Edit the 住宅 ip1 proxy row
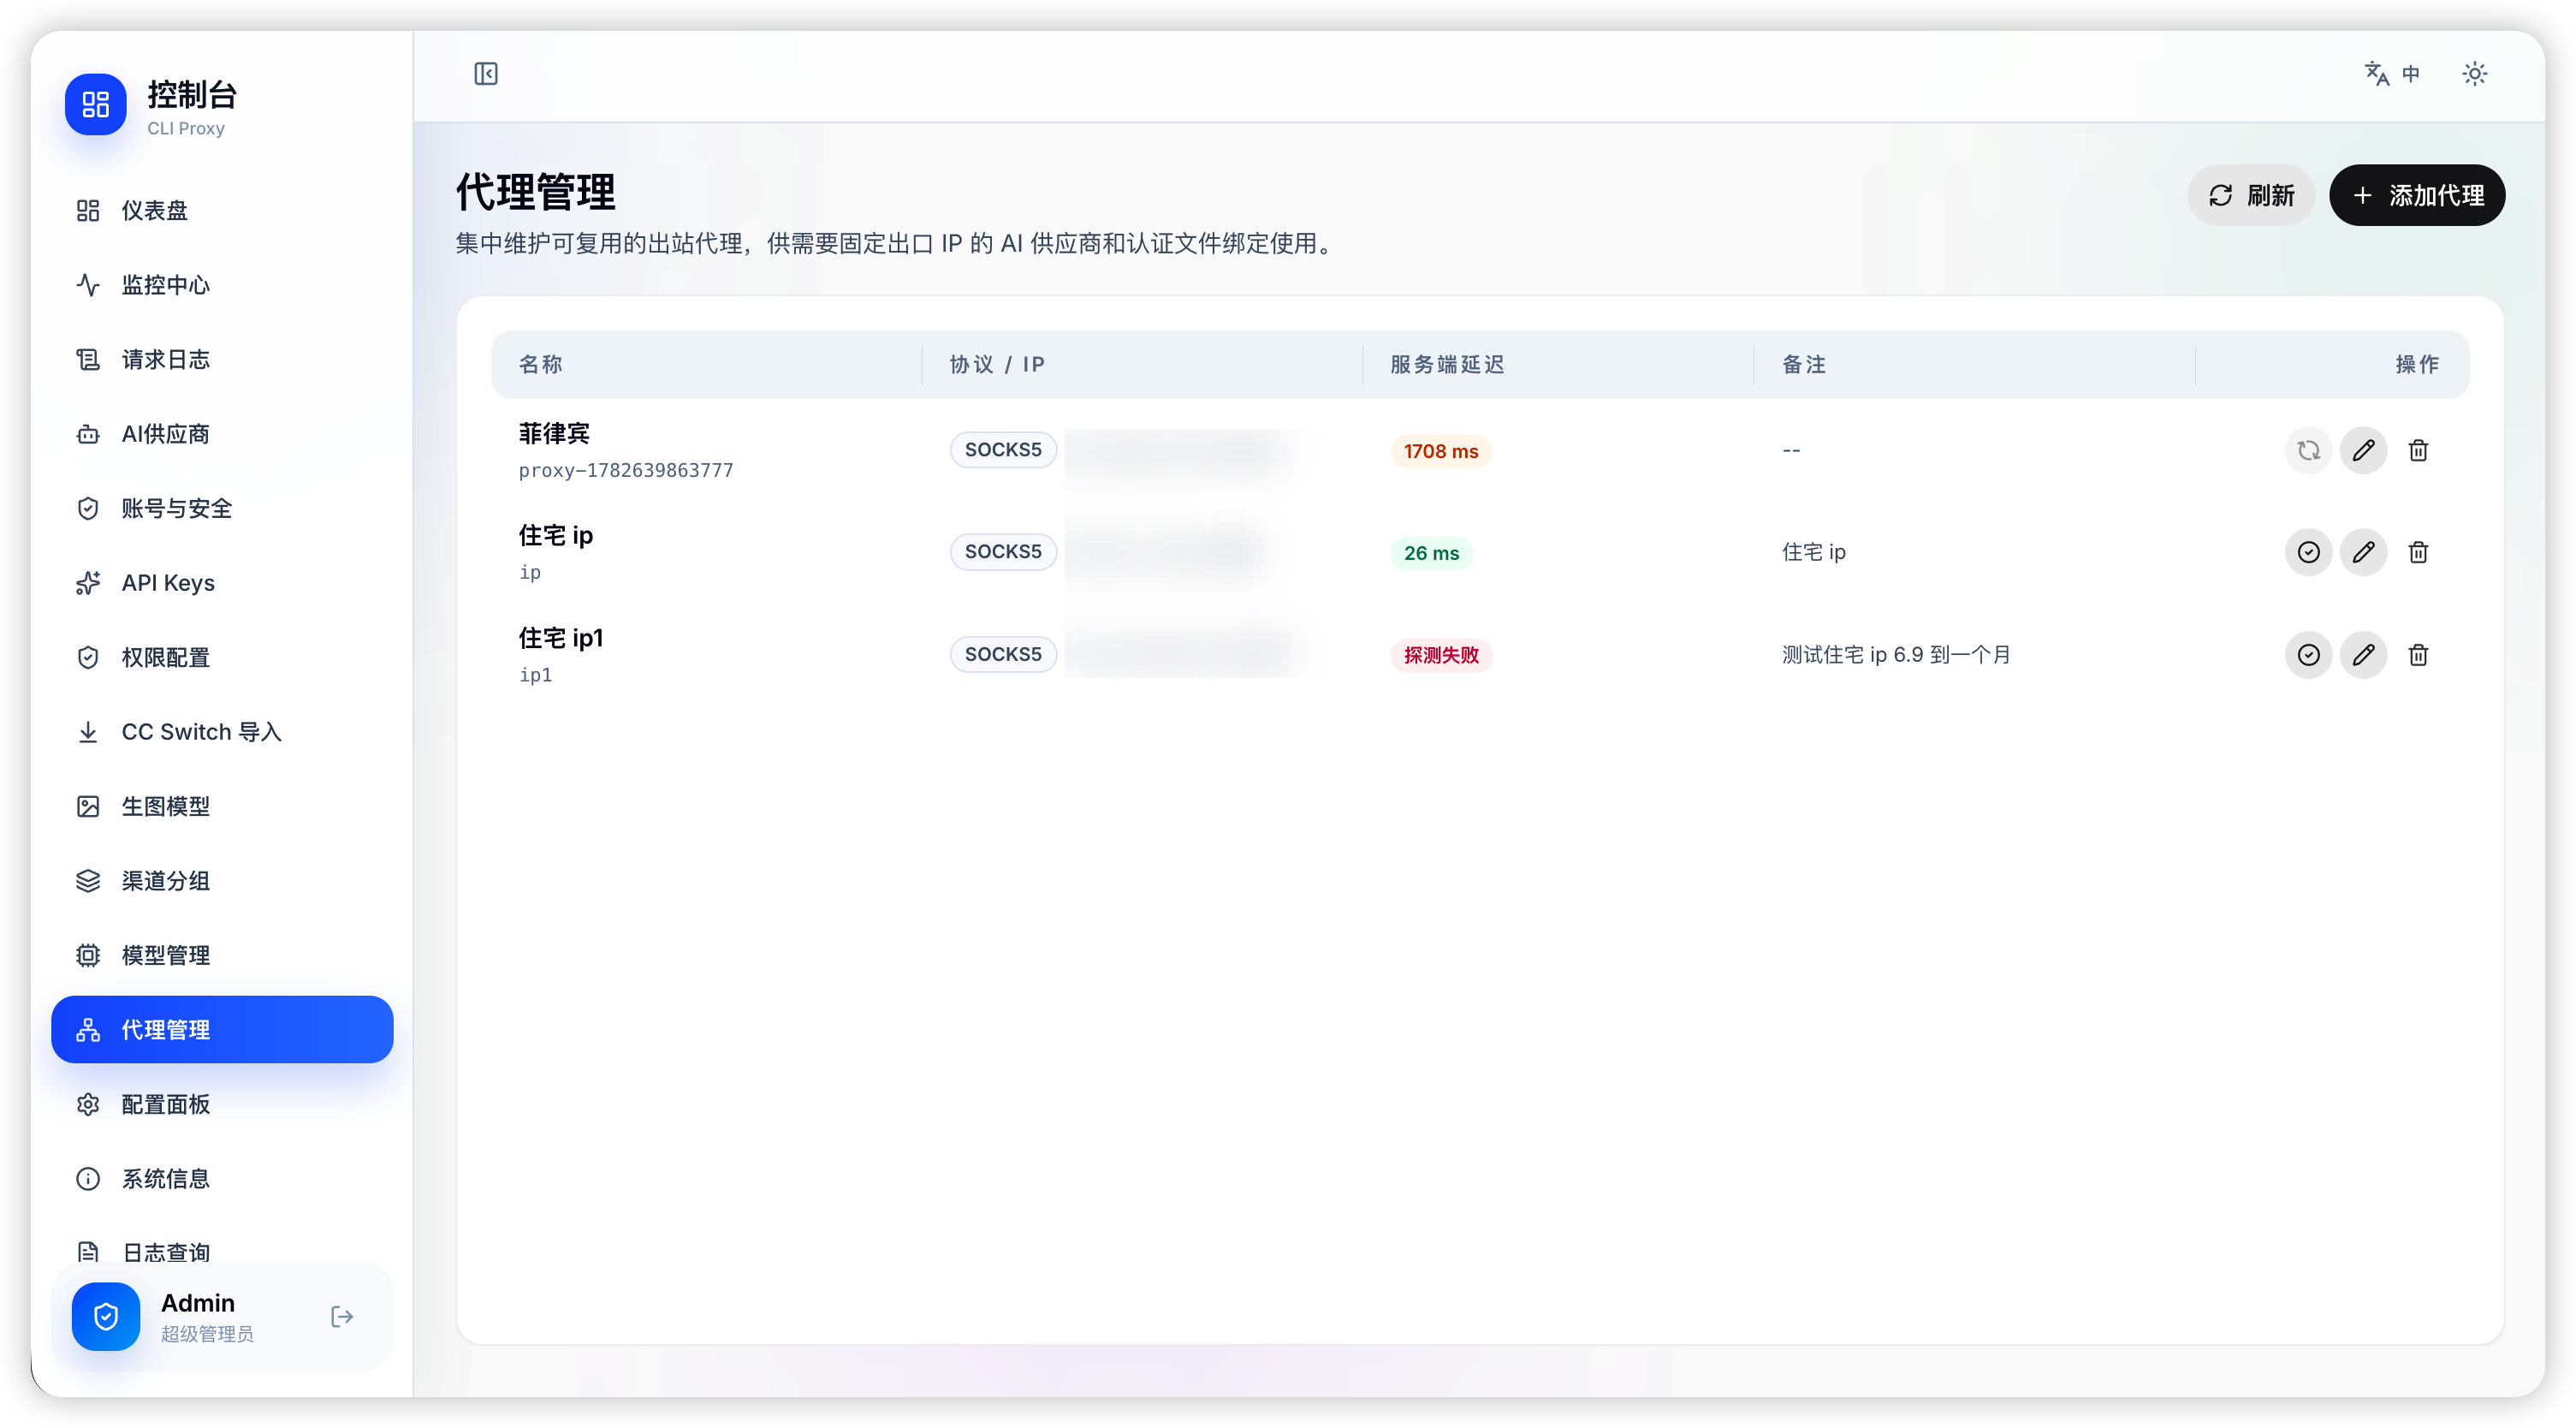The image size is (2576, 1428). pyautogui.click(x=2363, y=656)
